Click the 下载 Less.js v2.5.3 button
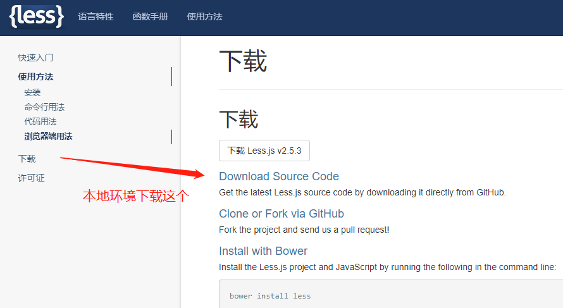 [x=264, y=151]
